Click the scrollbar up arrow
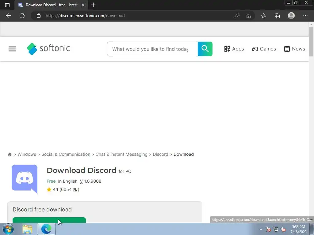The height and width of the screenshot is (235, 314). tap(311, 24)
